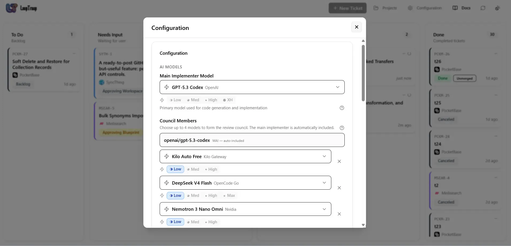511x246 pixels.
Task: Open Soft Delete and Restore ticket card
Action: click(x=44, y=70)
